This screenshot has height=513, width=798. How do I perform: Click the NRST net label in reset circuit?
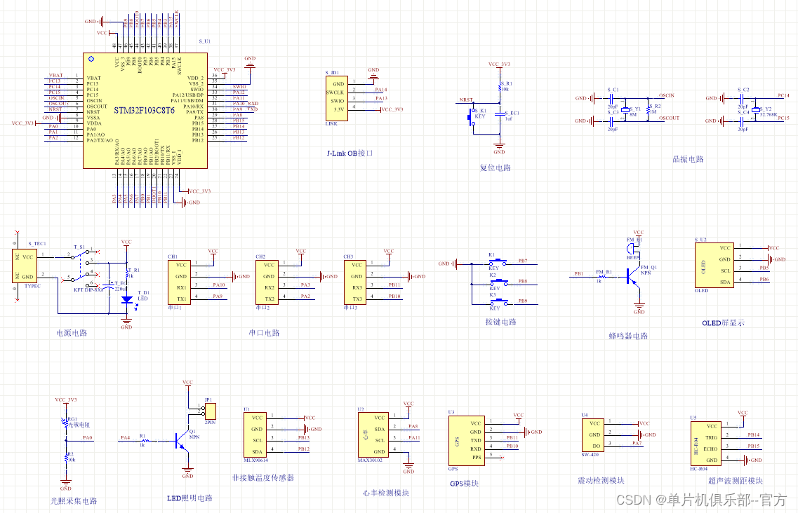tap(466, 100)
